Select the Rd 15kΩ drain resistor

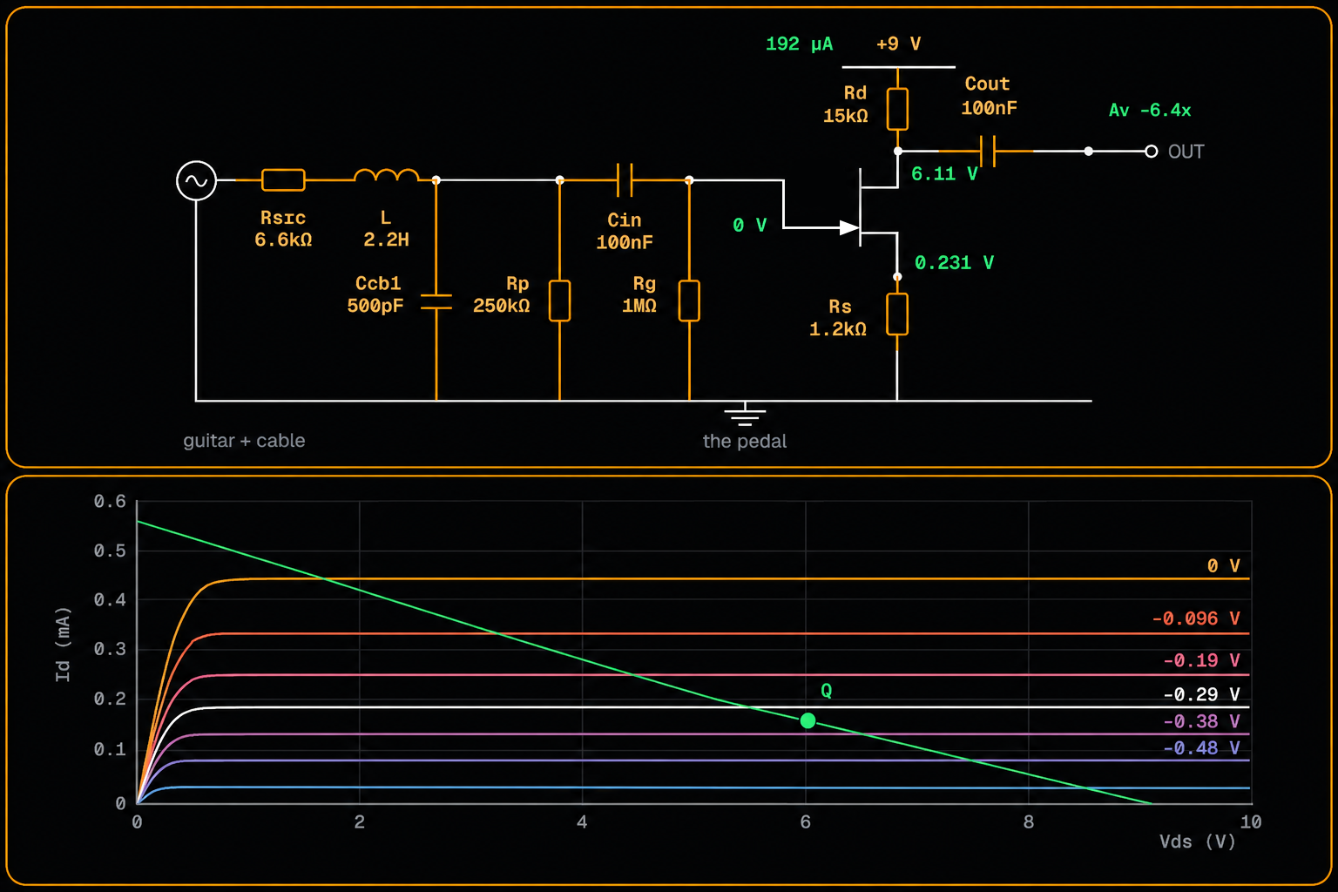(897, 109)
